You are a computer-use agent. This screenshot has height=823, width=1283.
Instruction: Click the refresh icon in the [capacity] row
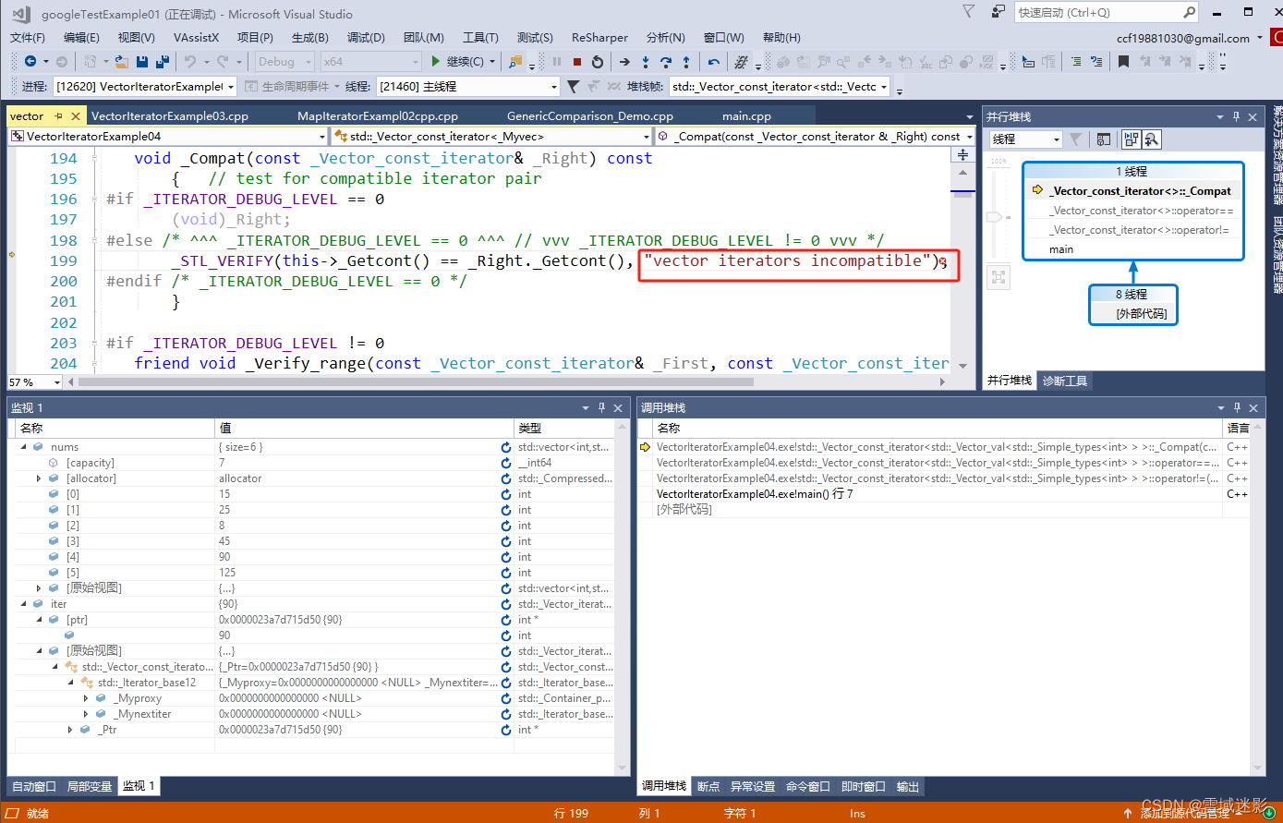pos(506,463)
